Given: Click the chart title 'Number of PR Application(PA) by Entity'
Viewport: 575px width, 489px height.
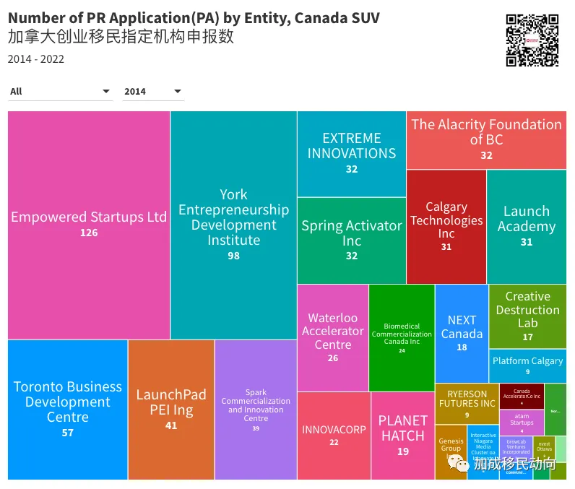Looking at the screenshot, I should point(194,17).
